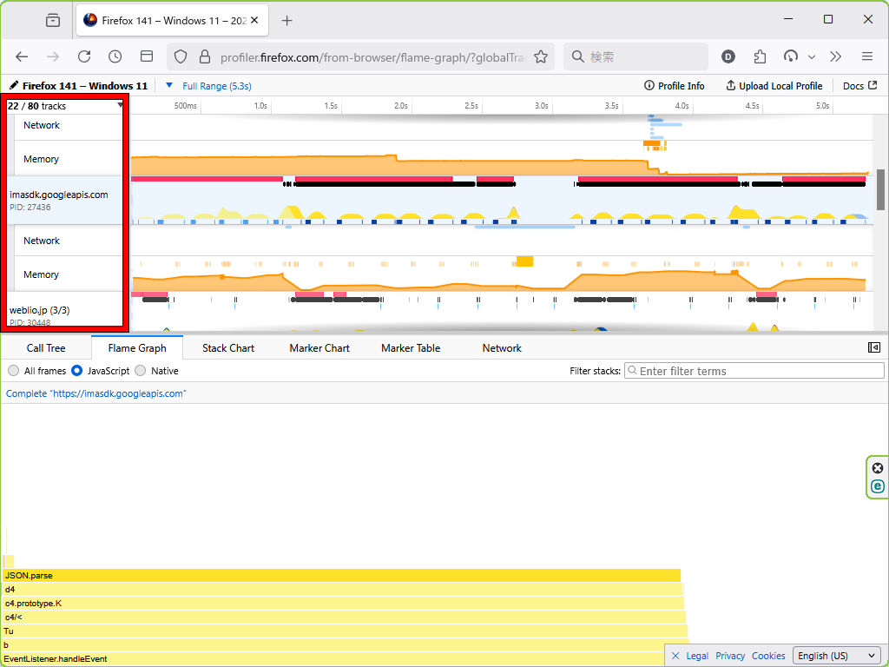Open the English (US) language dropdown

click(837, 656)
